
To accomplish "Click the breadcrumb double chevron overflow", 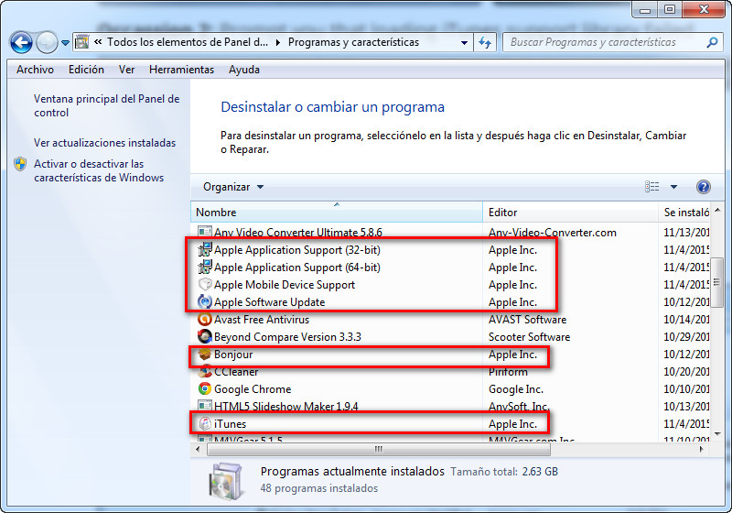I will pos(98,41).
